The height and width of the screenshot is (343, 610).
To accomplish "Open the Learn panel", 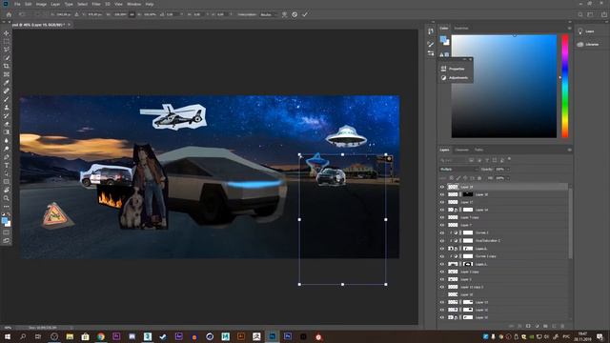I will point(586,31).
